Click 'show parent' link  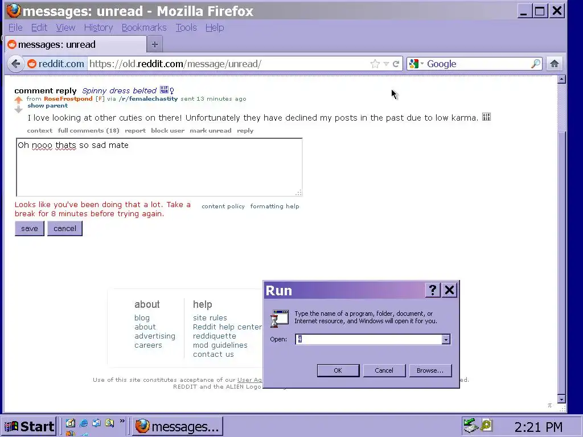(48, 105)
